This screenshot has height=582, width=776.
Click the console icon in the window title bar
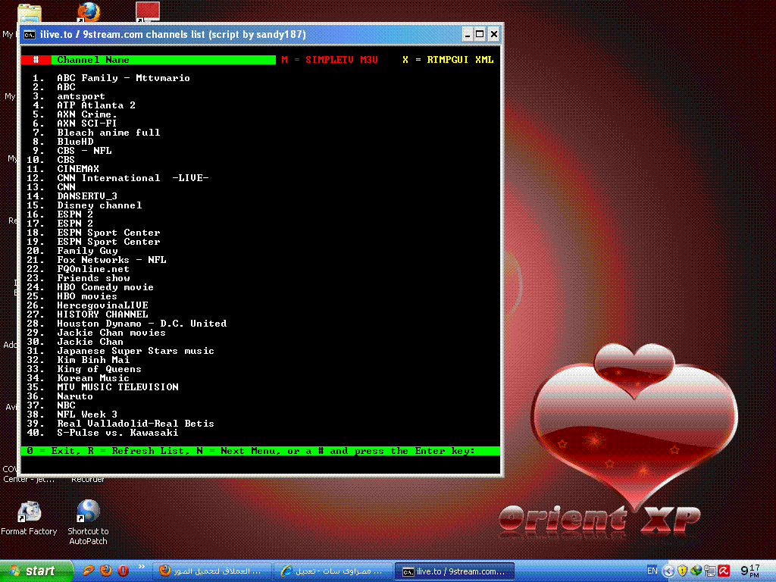(30, 35)
